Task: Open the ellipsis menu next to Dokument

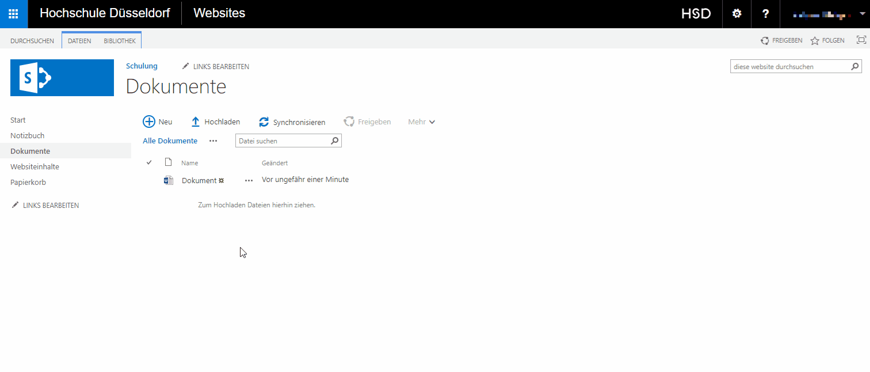Action: [249, 180]
